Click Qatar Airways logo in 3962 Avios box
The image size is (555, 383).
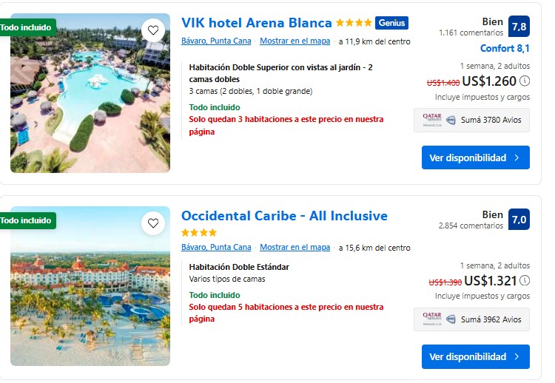pos(433,319)
